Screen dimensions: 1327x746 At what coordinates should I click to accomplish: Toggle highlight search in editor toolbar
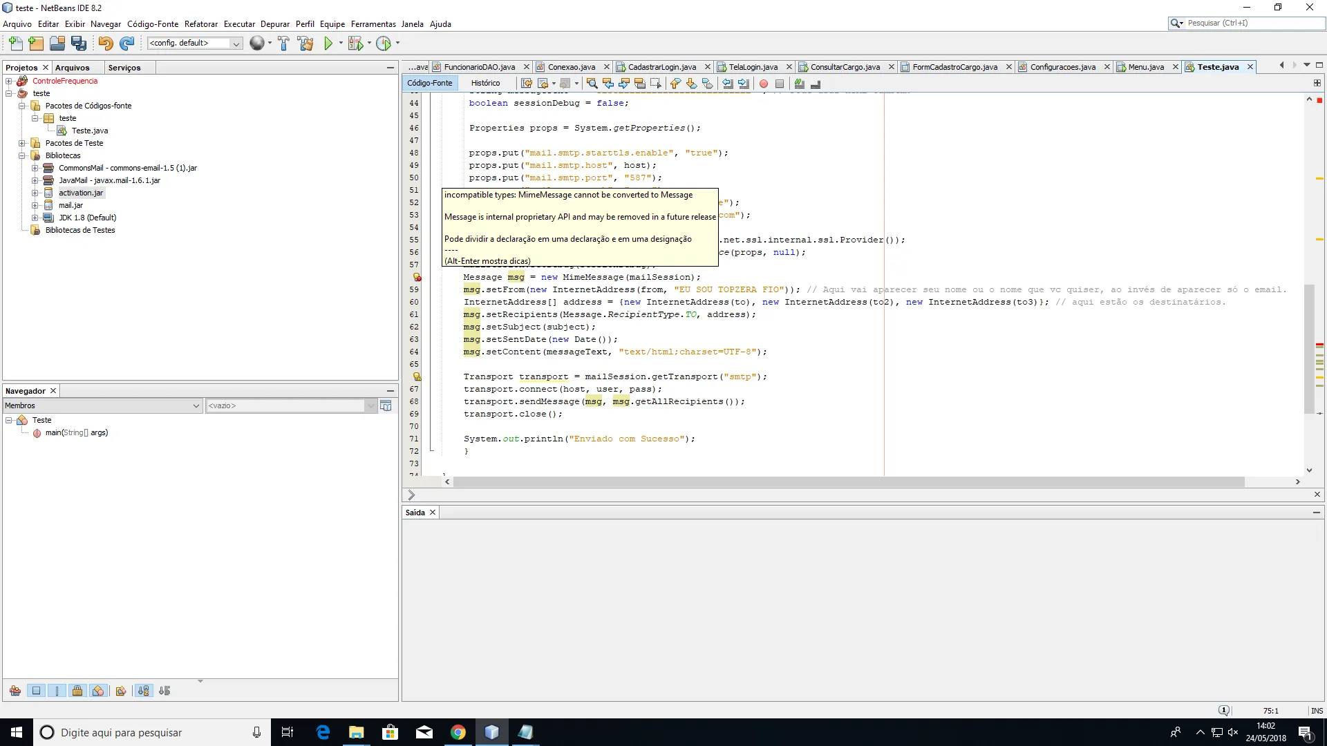point(639,84)
